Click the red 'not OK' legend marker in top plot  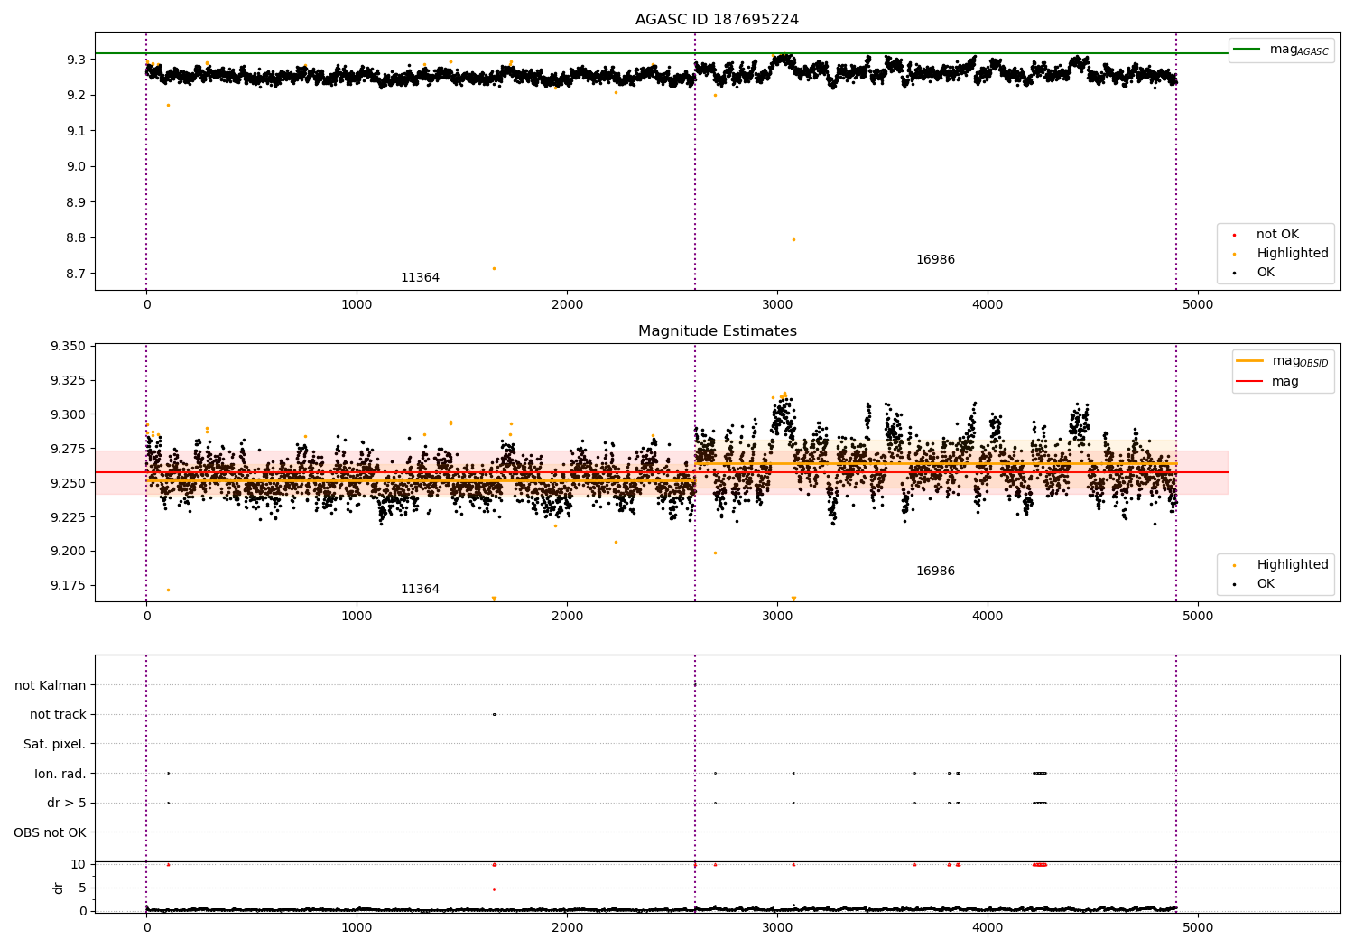[x=1234, y=235]
